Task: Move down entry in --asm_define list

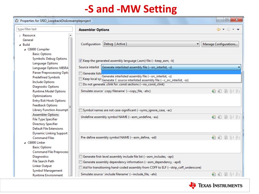Action: pyautogui.click(x=237, y=137)
